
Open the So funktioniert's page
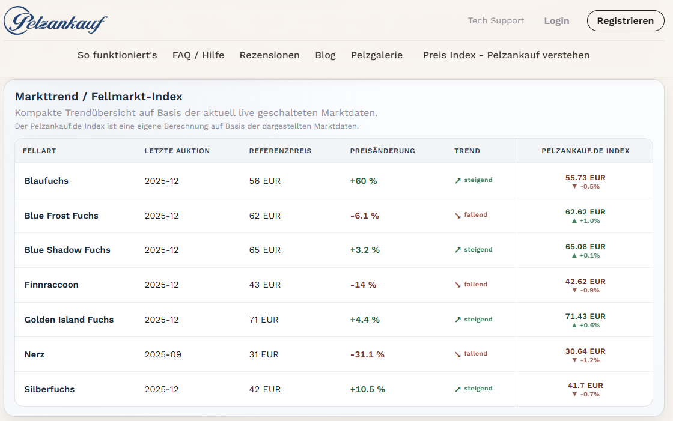pyautogui.click(x=117, y=55)
